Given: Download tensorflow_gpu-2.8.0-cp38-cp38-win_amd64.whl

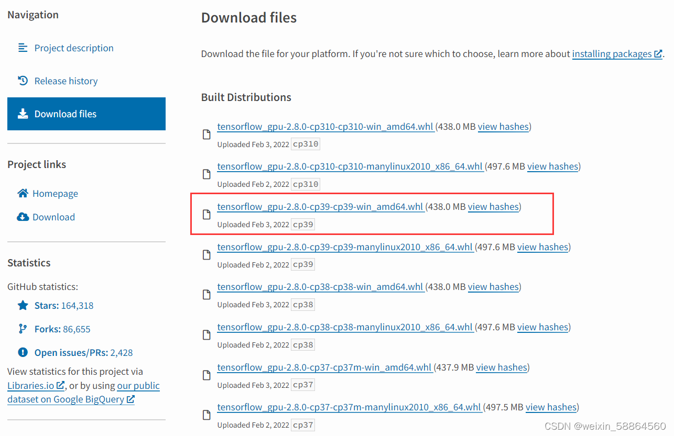Looking at the screenshot, I should tap(320, 287).
